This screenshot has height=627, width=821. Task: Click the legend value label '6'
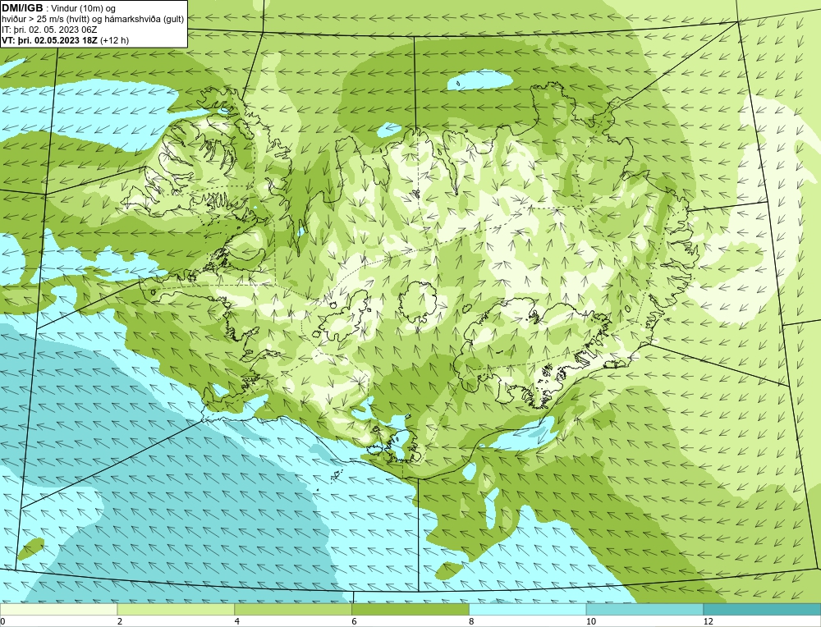[x=355, y=621]
